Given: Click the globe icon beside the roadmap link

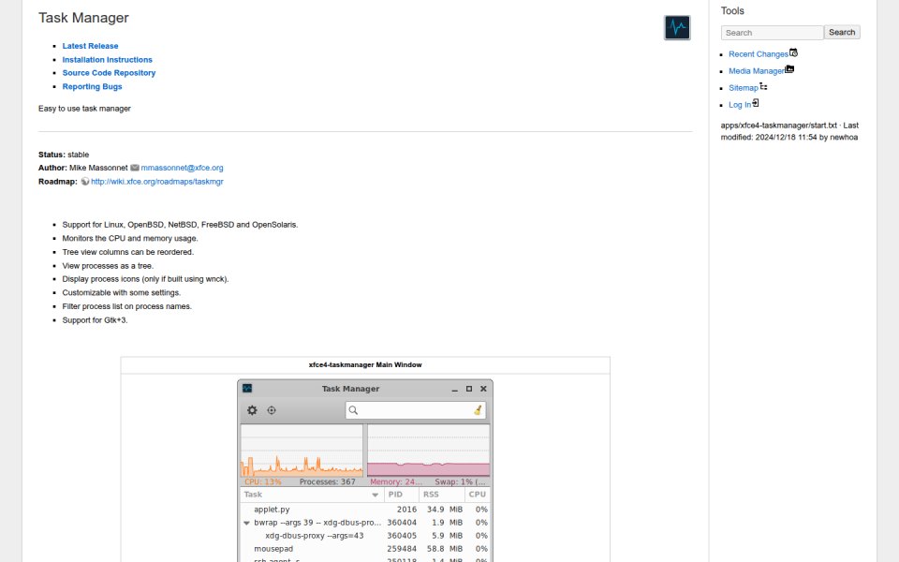Looking at the screenshot, I should [x=85, y=181].
